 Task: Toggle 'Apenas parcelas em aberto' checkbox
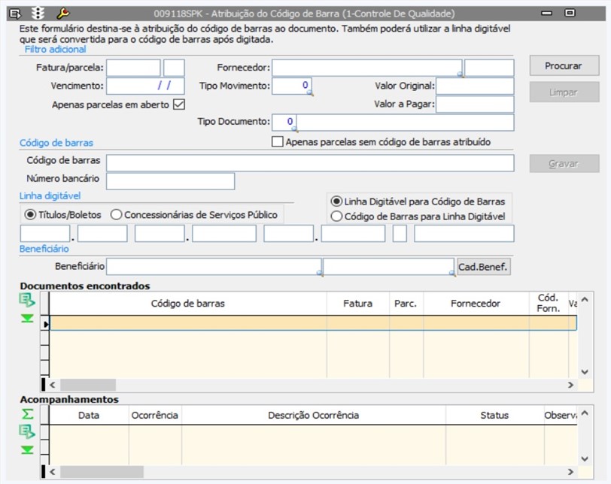179,104
